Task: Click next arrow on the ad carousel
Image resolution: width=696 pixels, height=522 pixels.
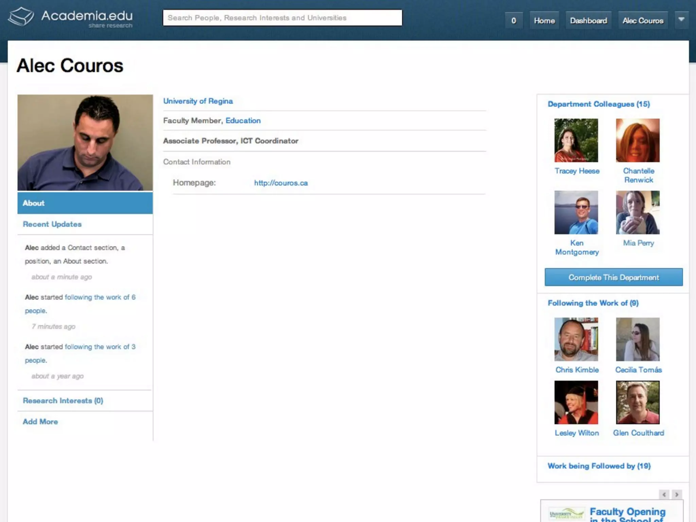Action: pos(677,494)
